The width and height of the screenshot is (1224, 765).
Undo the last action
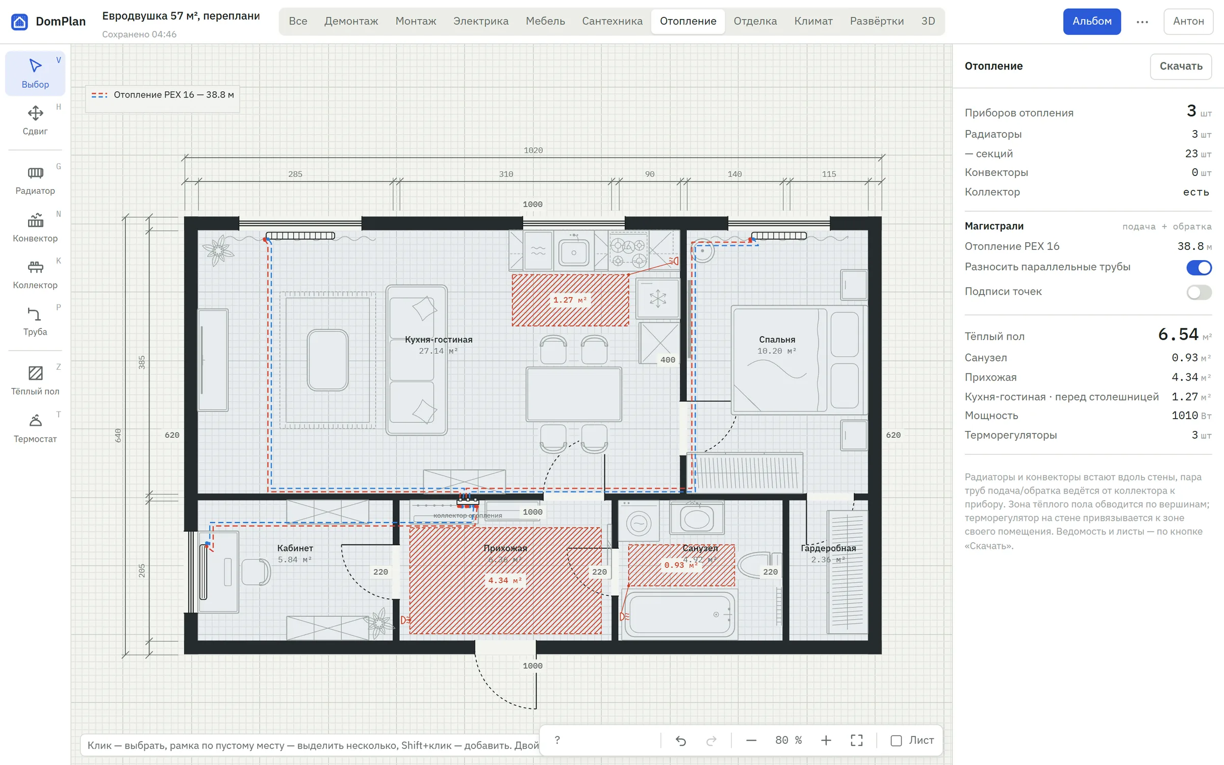[x=680, y=740]
